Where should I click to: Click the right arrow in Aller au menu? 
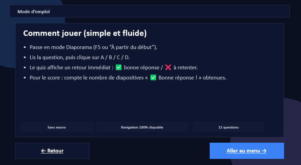(264, 151)
